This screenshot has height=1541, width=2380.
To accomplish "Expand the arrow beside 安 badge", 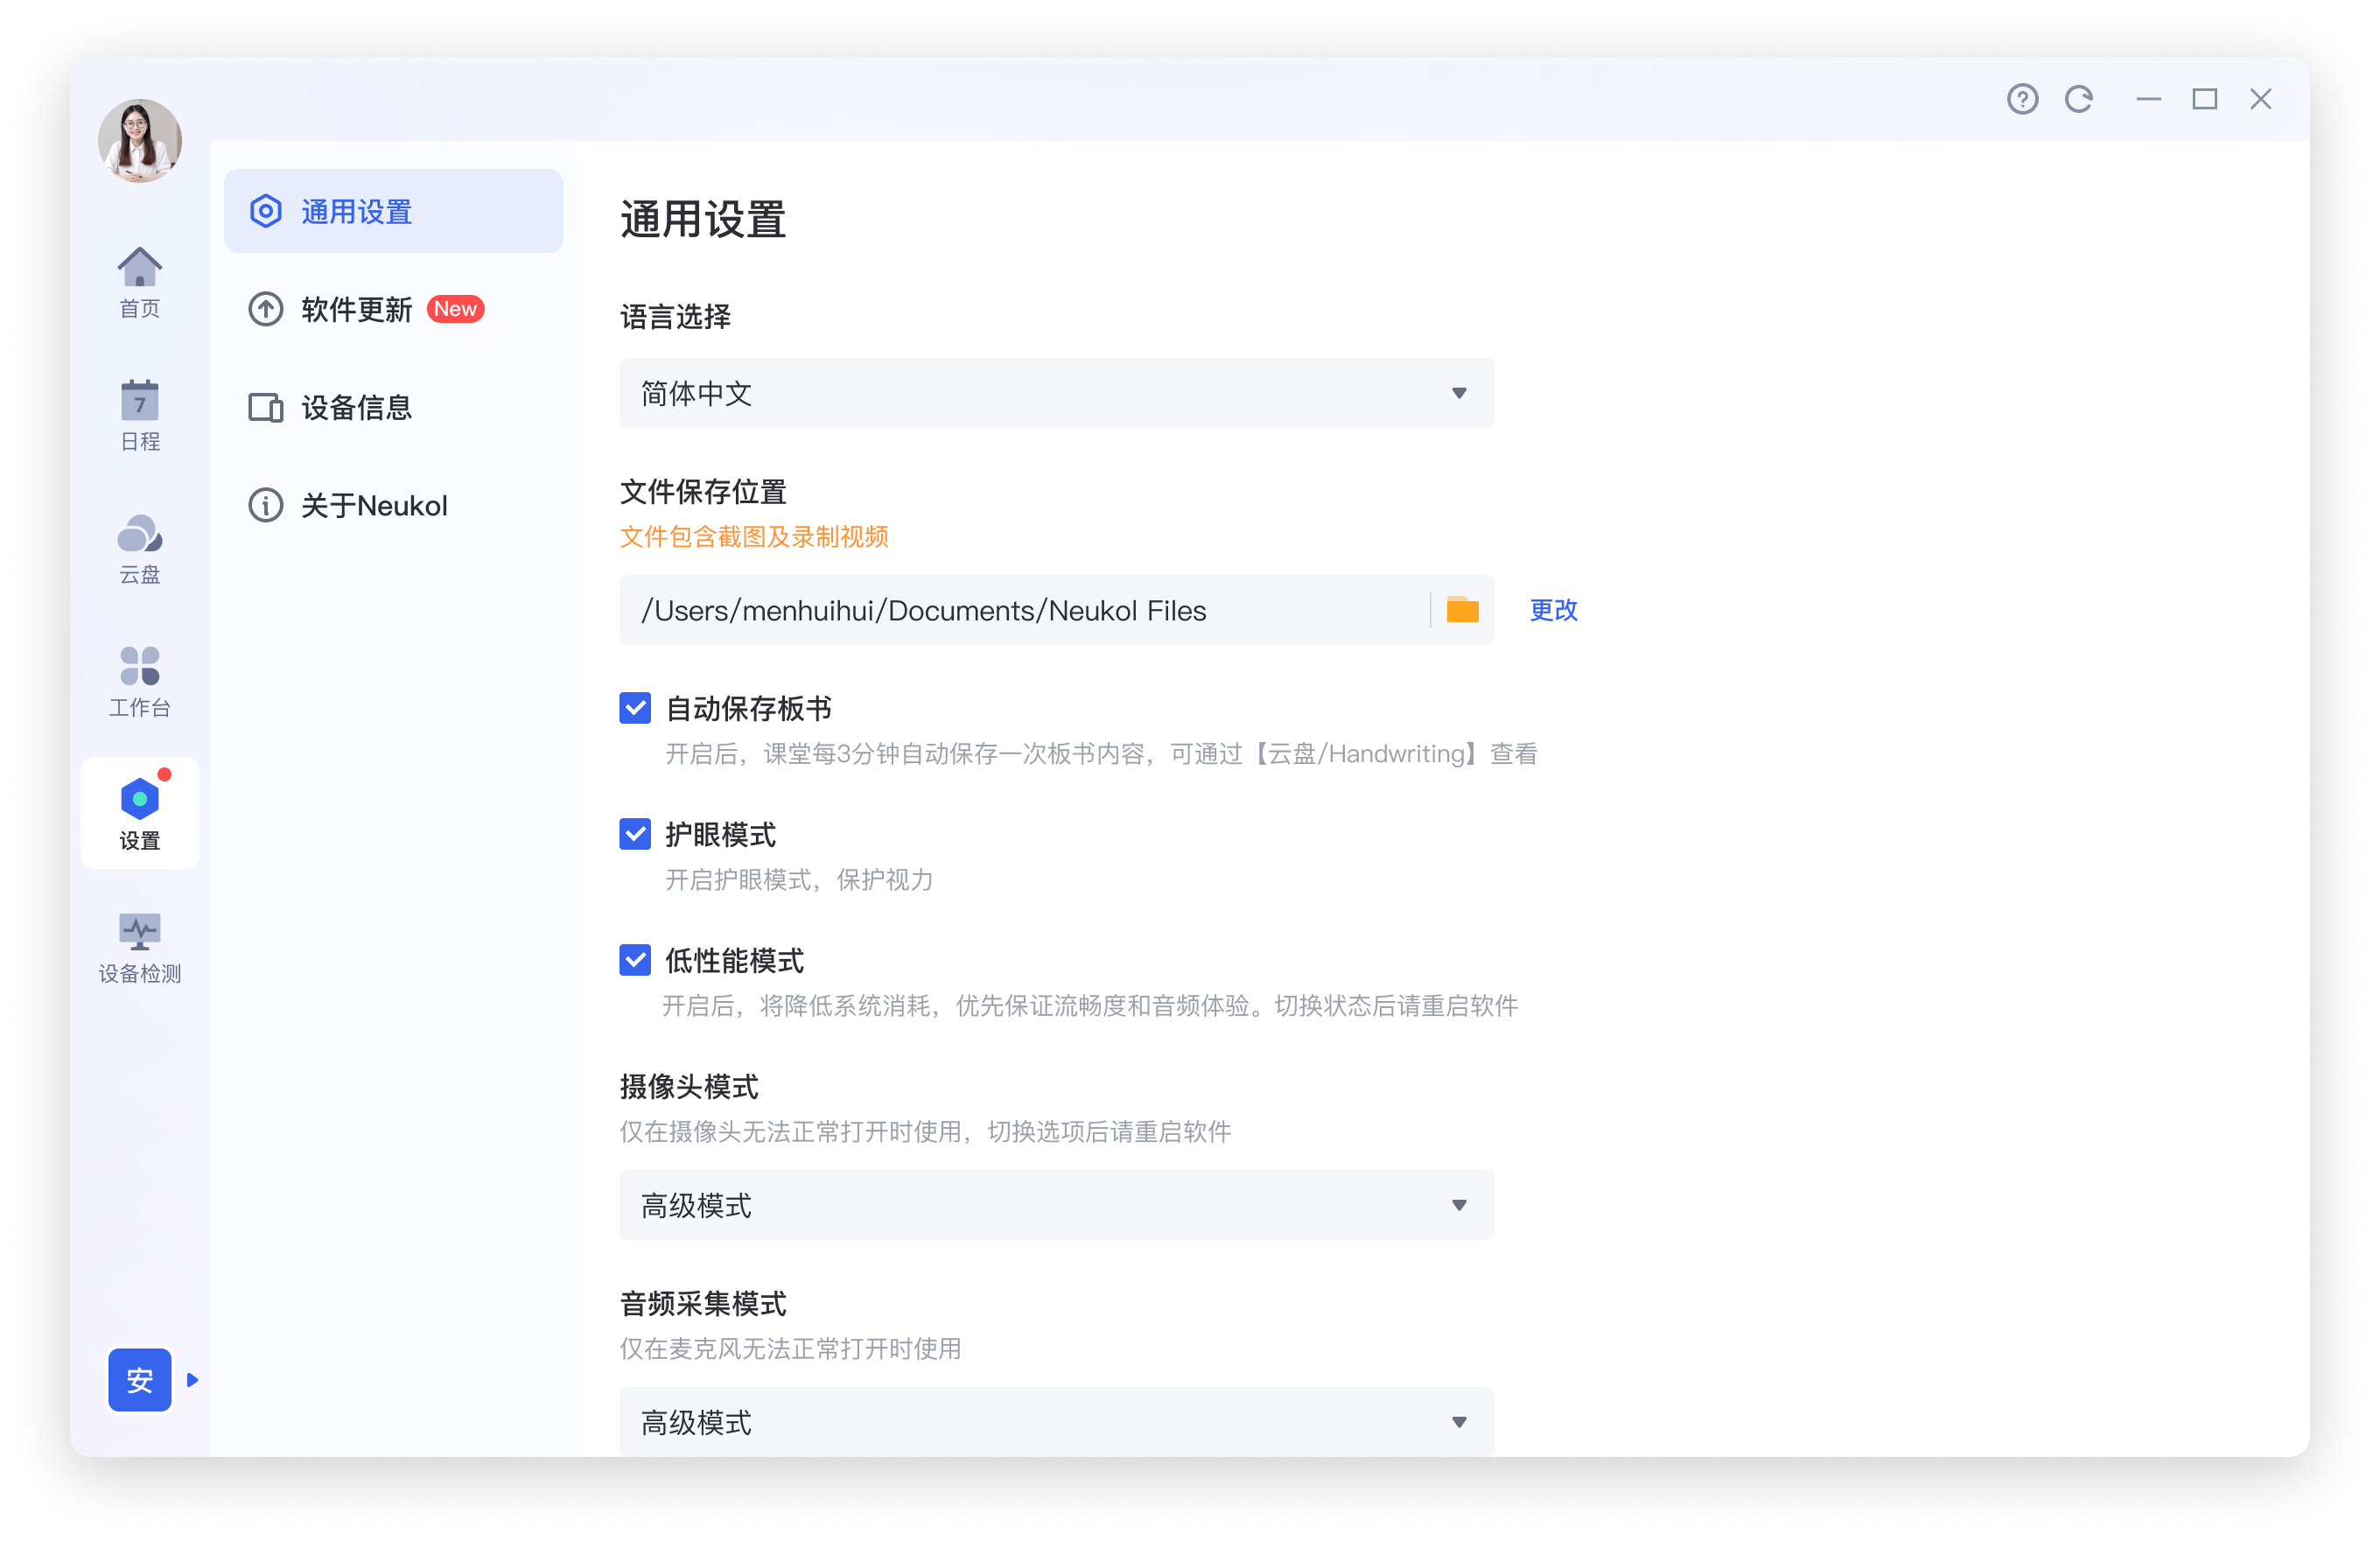I will pos(193,1380).
